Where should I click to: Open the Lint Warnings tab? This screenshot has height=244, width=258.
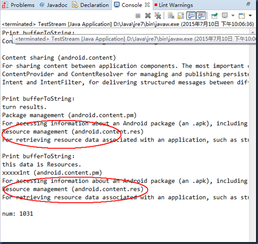173,5
